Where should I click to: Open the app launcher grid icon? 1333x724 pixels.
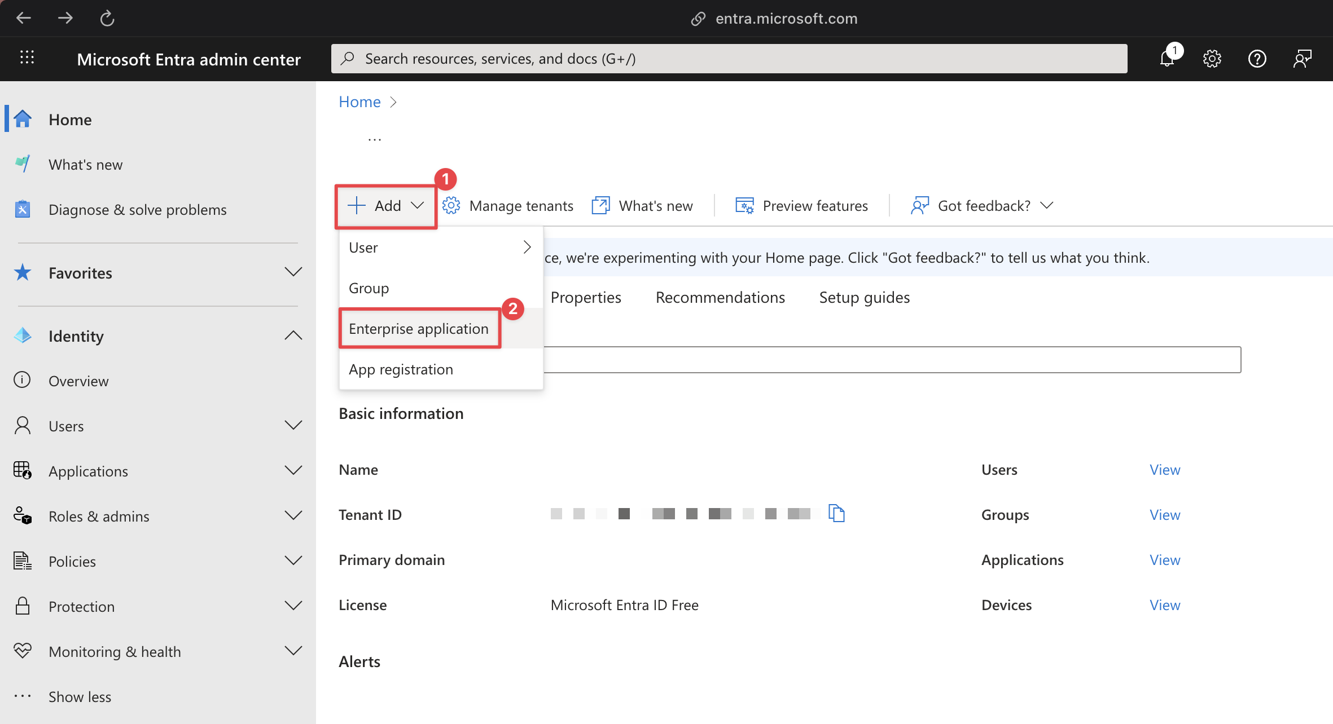[x=27, y=58]
